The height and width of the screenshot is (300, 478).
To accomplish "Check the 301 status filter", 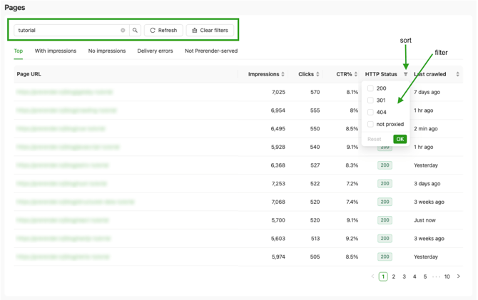I will 370,100.
